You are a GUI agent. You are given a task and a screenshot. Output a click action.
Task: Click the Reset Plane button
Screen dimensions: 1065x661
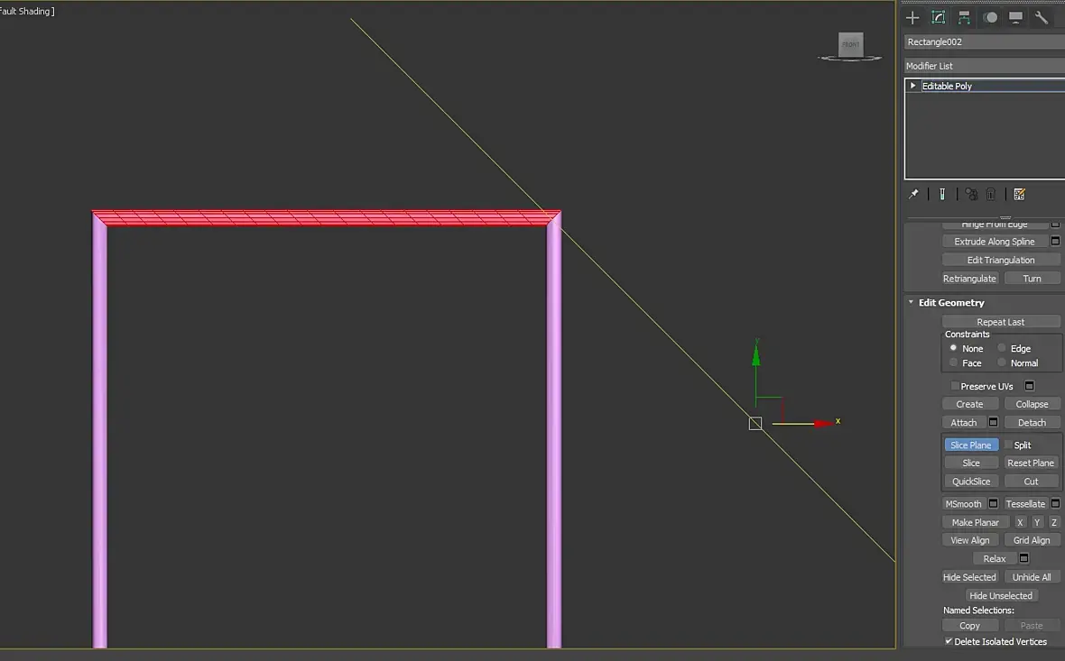(1031, 463)
